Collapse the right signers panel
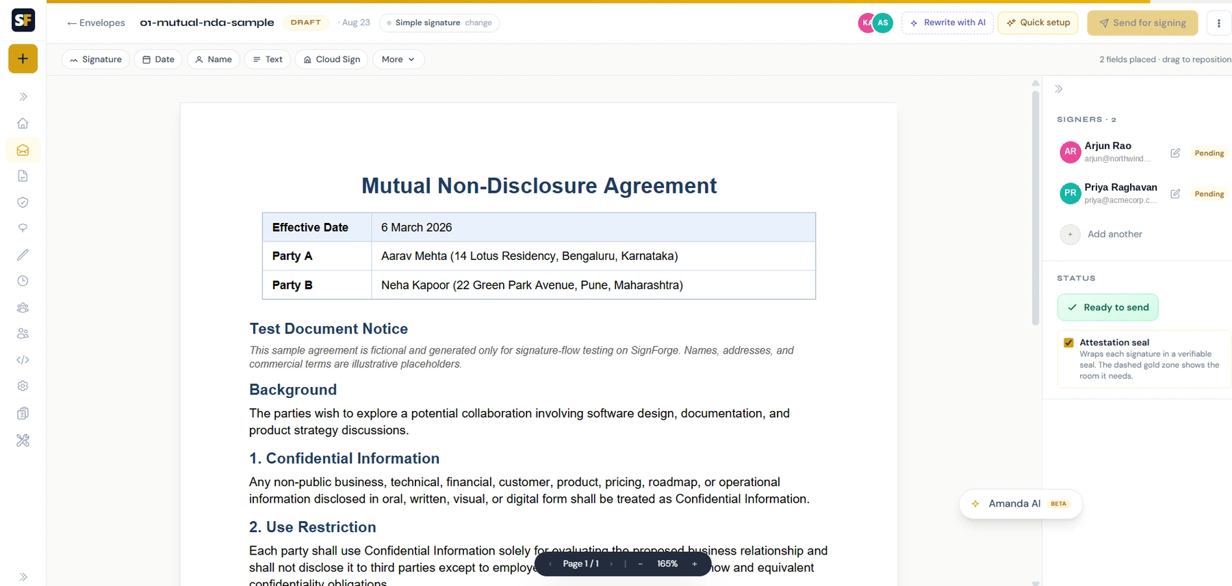1232x586 pixels. coord(1059,89)
